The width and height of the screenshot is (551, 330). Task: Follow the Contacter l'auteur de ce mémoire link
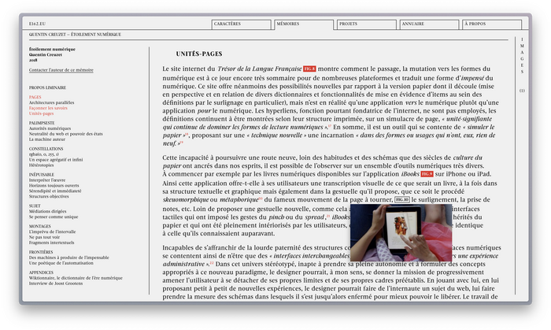[61, 70]
